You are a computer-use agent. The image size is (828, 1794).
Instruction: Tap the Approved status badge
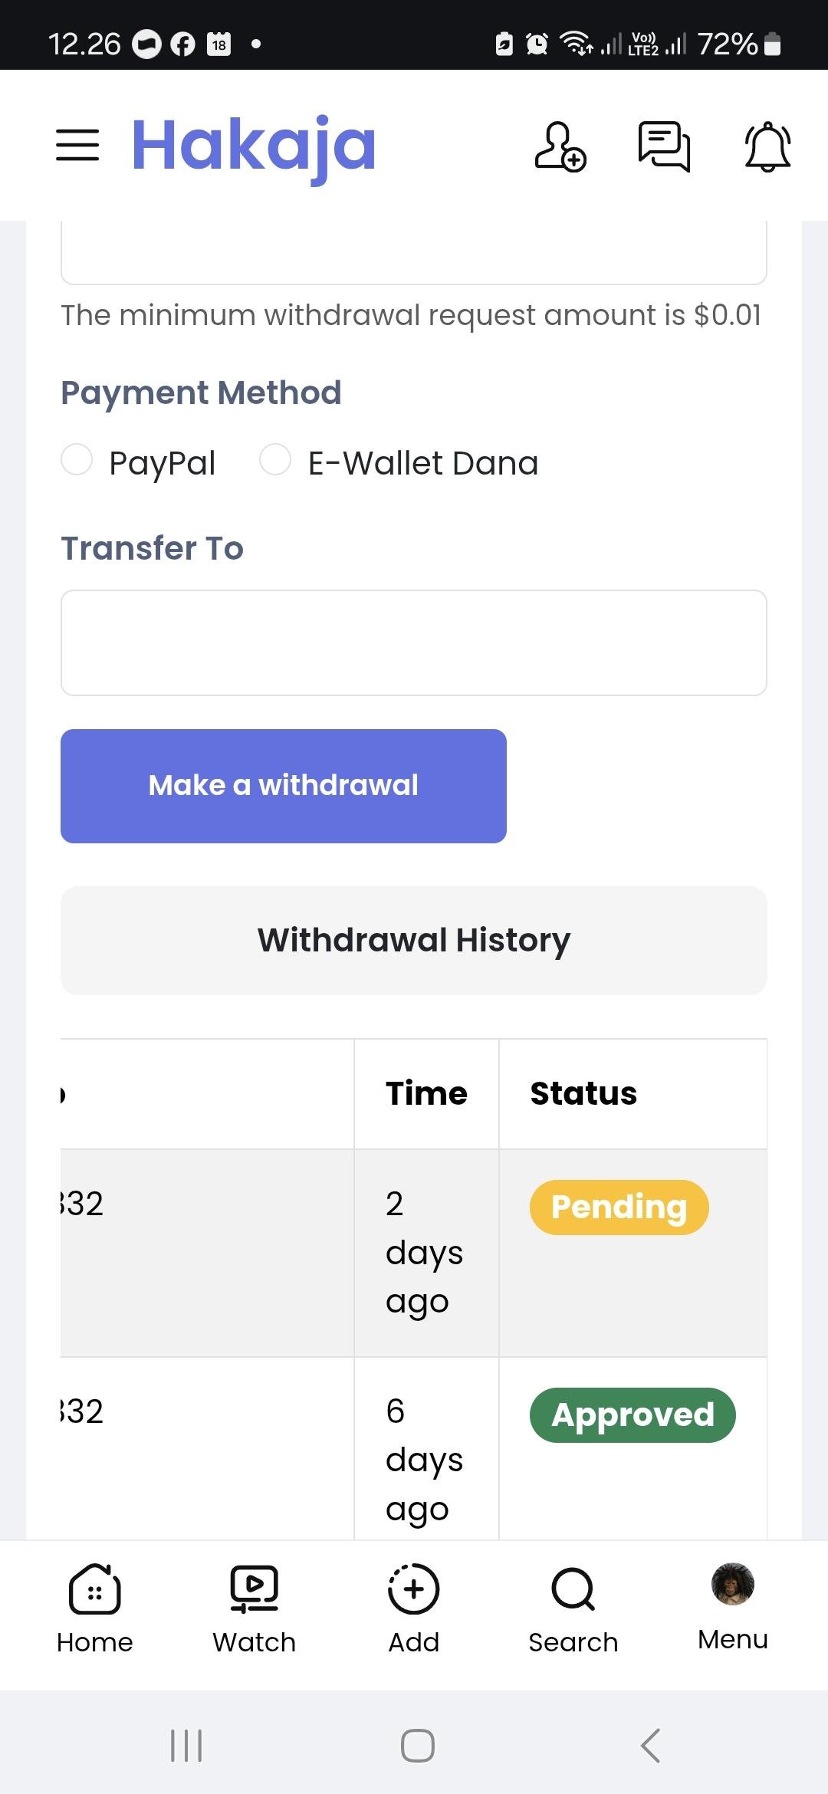point(632,1414)
